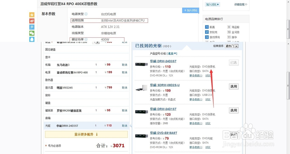Click 取消 on the 显示器 row

tap(124, 87)
